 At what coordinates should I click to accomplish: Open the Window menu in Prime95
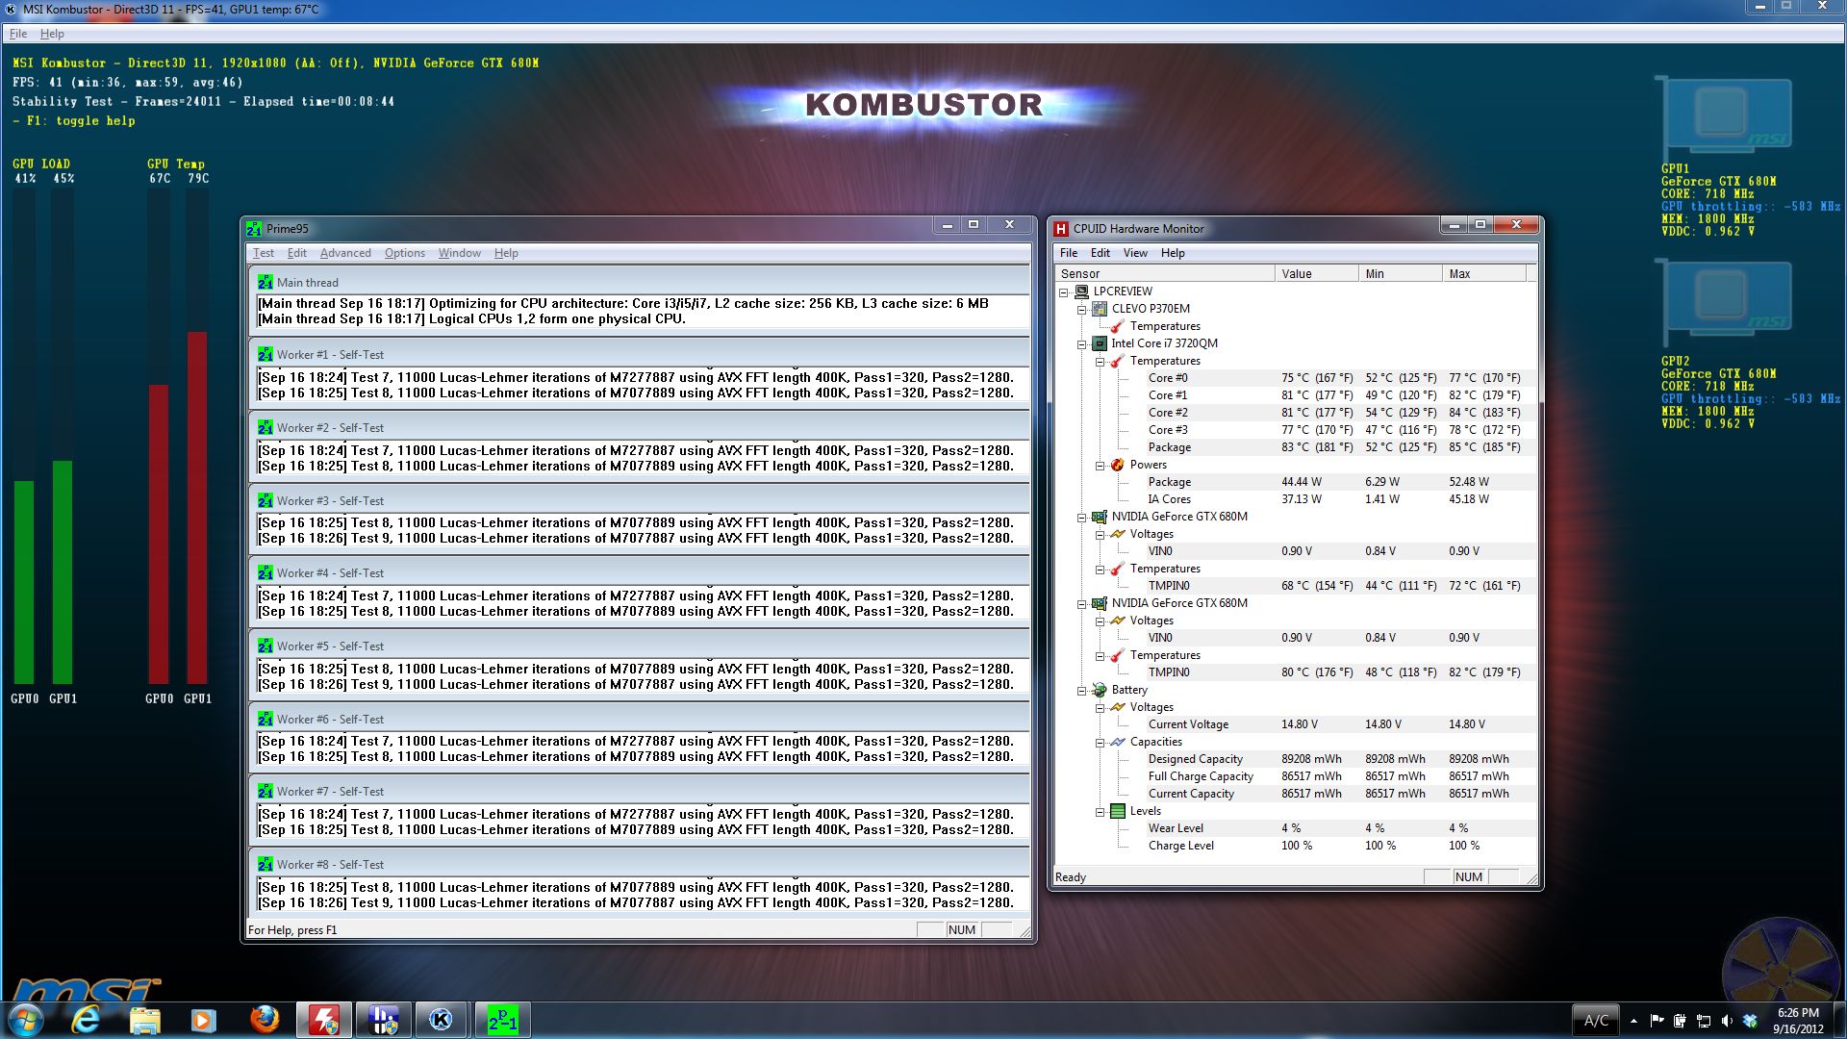[x=460, y=253]
